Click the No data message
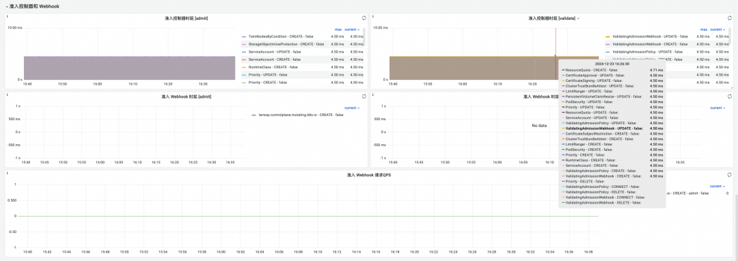Image resolution: width=738 pixels, height=261 pixels. [x=539, y=126]
